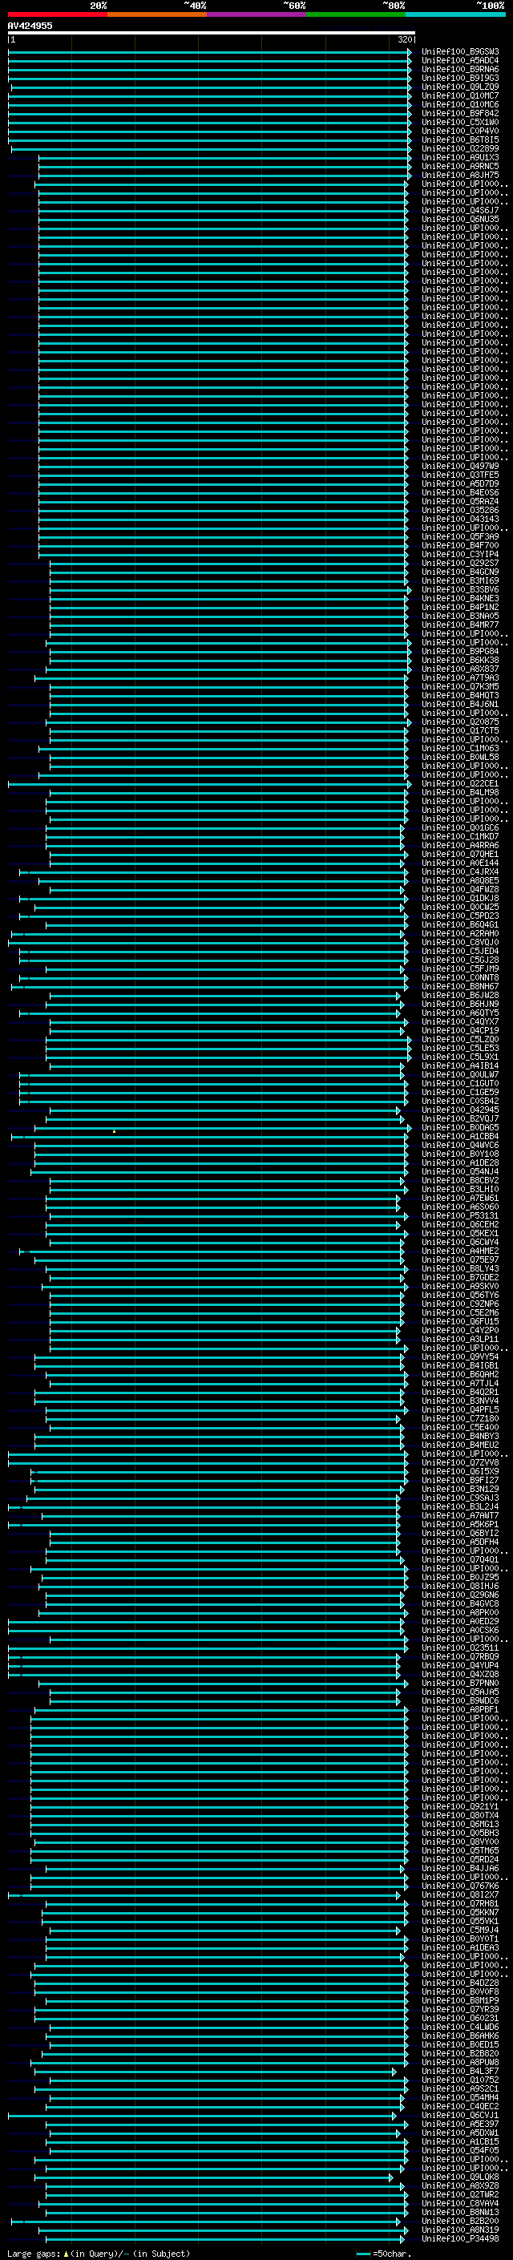
Task: Select the UniRef100_B6T815 entry
Action: pos(460,139)
